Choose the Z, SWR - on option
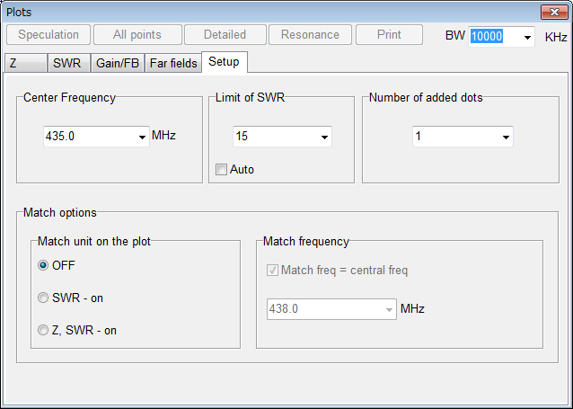 click(43, 330)
